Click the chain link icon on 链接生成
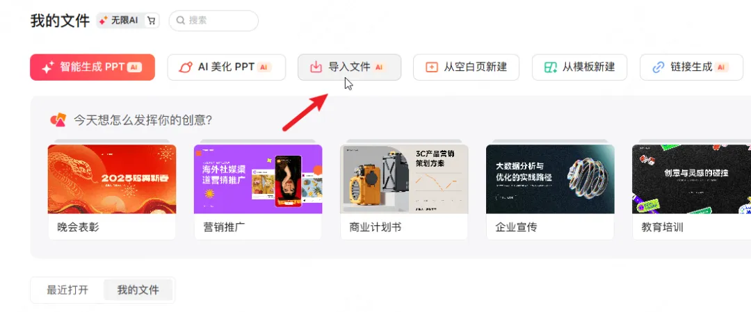 658,67
